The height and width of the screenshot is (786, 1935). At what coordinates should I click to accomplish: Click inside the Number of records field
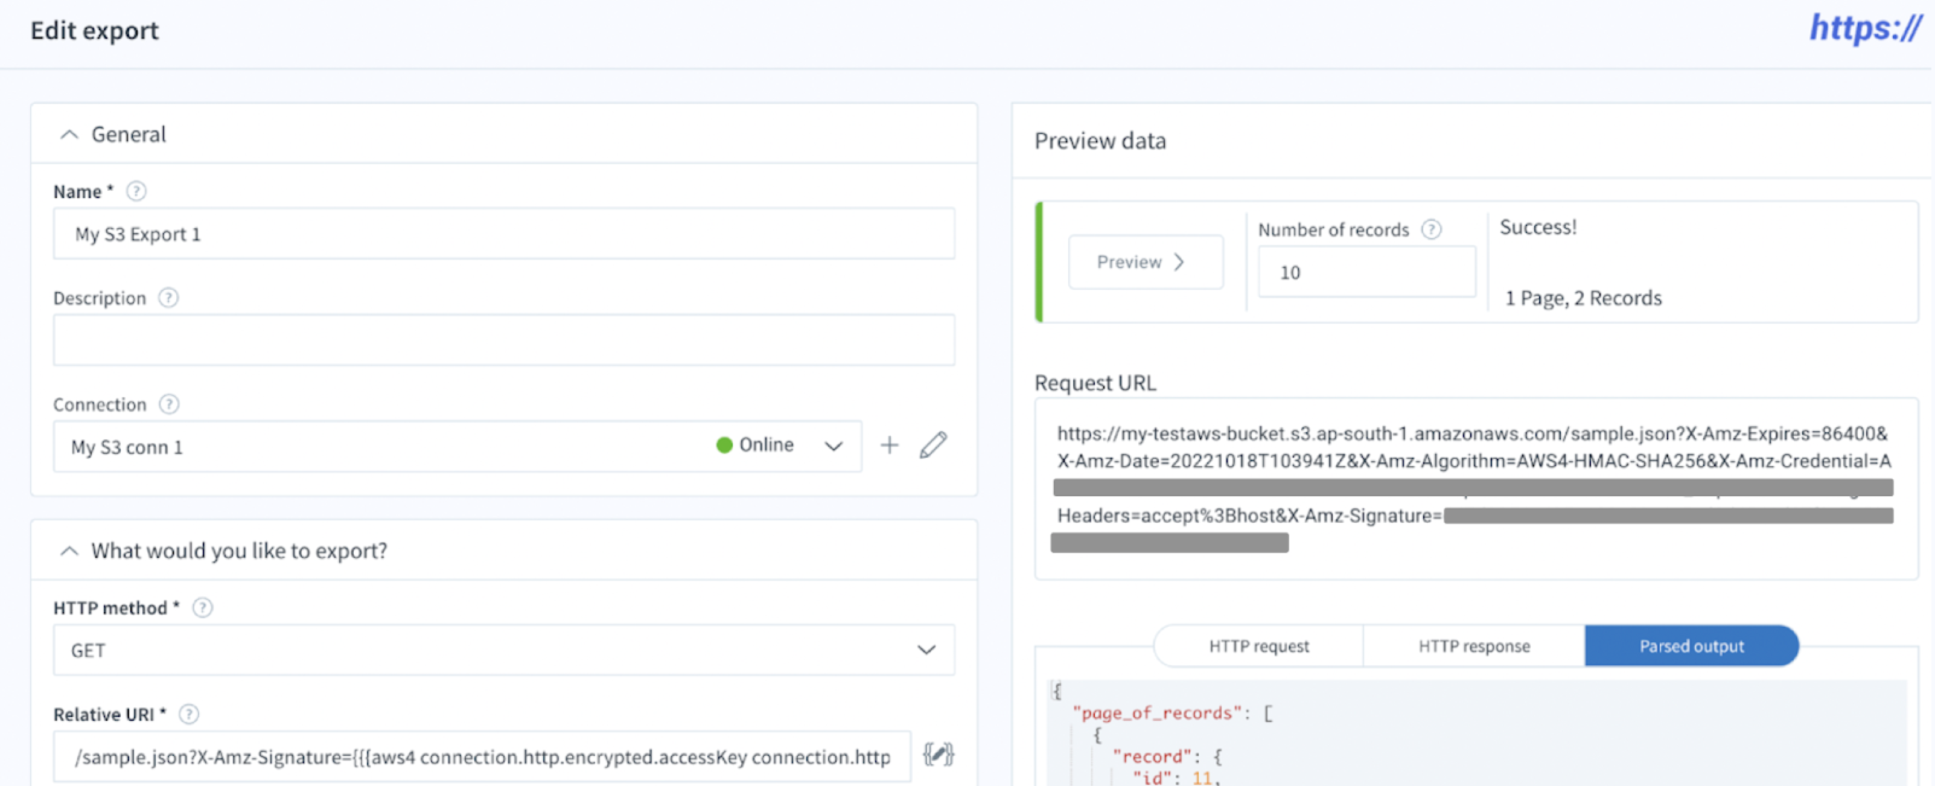(1366, 272)
